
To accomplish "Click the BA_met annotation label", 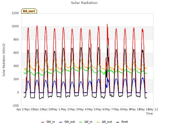I will tap(29, 11).
